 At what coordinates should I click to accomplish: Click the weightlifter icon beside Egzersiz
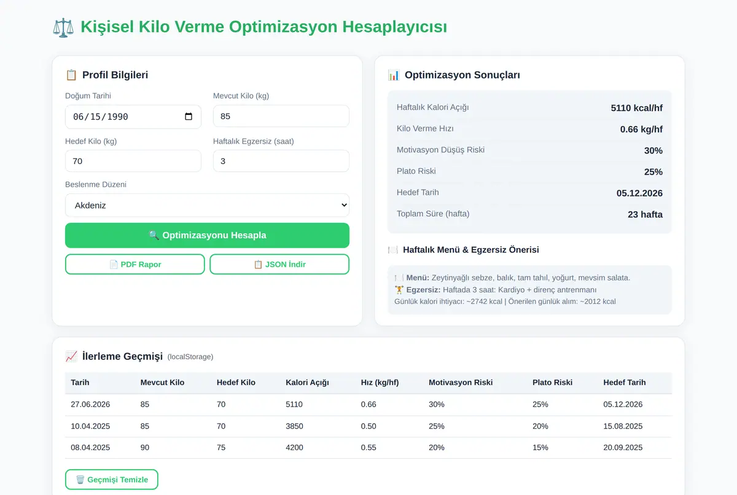(399, 290)
